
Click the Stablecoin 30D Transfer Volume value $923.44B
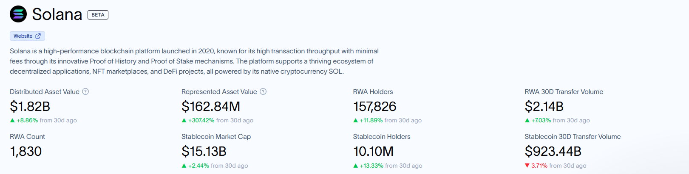(553, 151)
